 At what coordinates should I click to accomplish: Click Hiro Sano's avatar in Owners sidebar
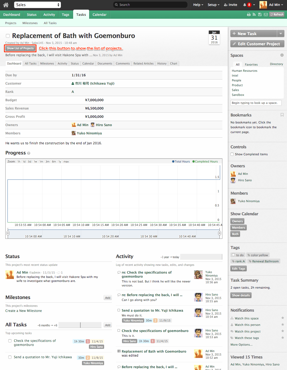233,180
